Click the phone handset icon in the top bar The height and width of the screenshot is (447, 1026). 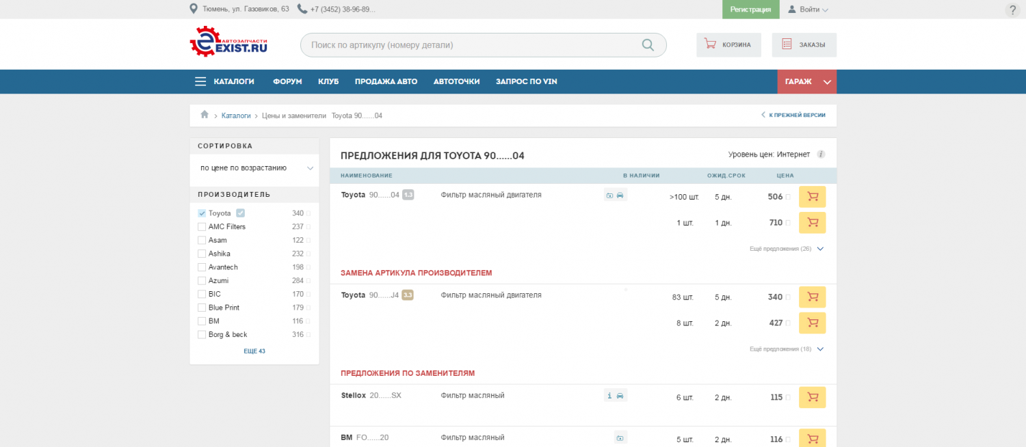click(x=302, y=9)
